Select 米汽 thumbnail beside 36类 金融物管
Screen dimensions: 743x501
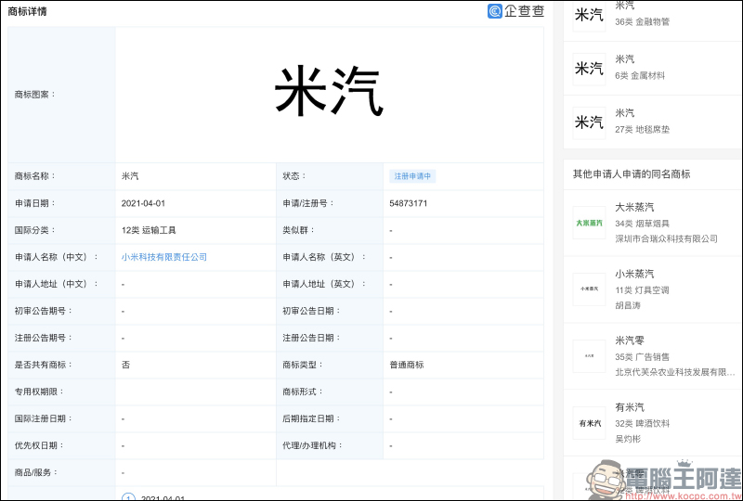[x=589, y=15]
